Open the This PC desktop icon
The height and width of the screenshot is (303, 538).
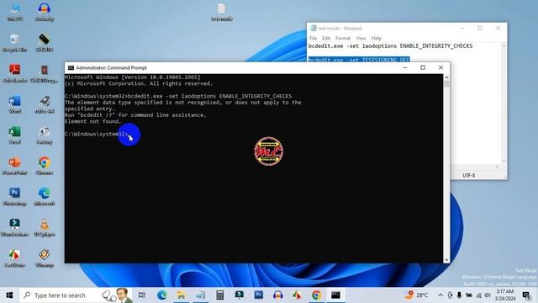click(15, 12)
